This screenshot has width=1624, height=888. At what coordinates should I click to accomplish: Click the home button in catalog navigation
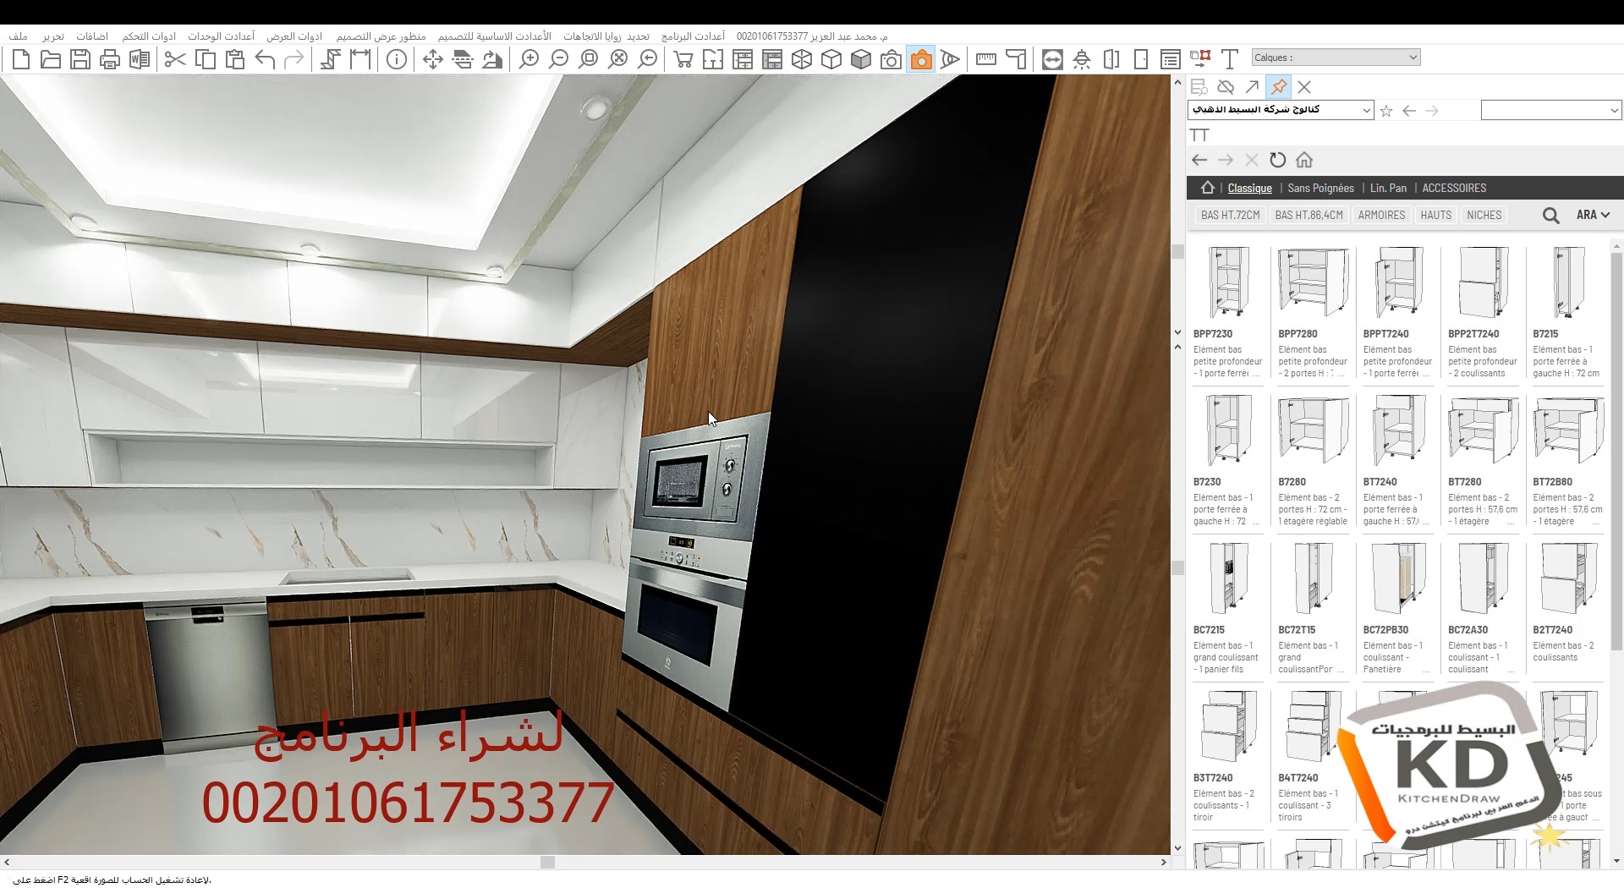pyautogui.click(x=1305, y=160)
